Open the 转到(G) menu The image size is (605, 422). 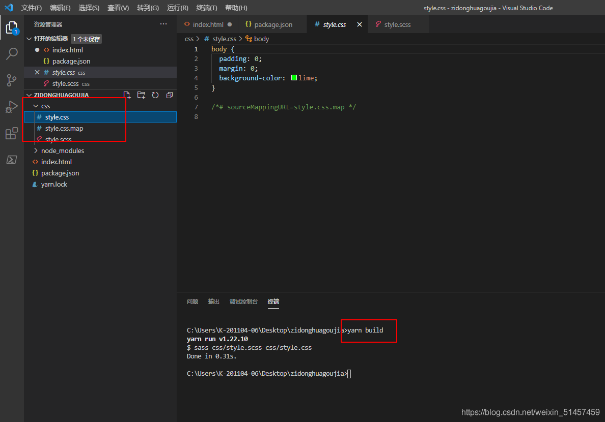tap(148, 8)
